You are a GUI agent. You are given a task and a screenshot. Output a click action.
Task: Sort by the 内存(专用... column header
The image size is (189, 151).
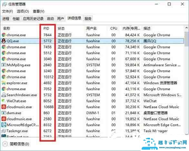tap(131, 28)
